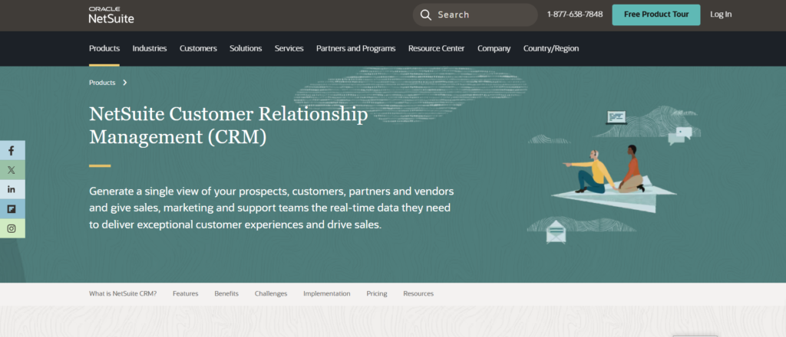
Task: Open the Resource Center menu
Action: point(436,48)
